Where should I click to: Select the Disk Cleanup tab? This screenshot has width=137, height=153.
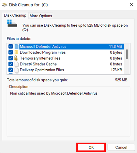[15, 15]
